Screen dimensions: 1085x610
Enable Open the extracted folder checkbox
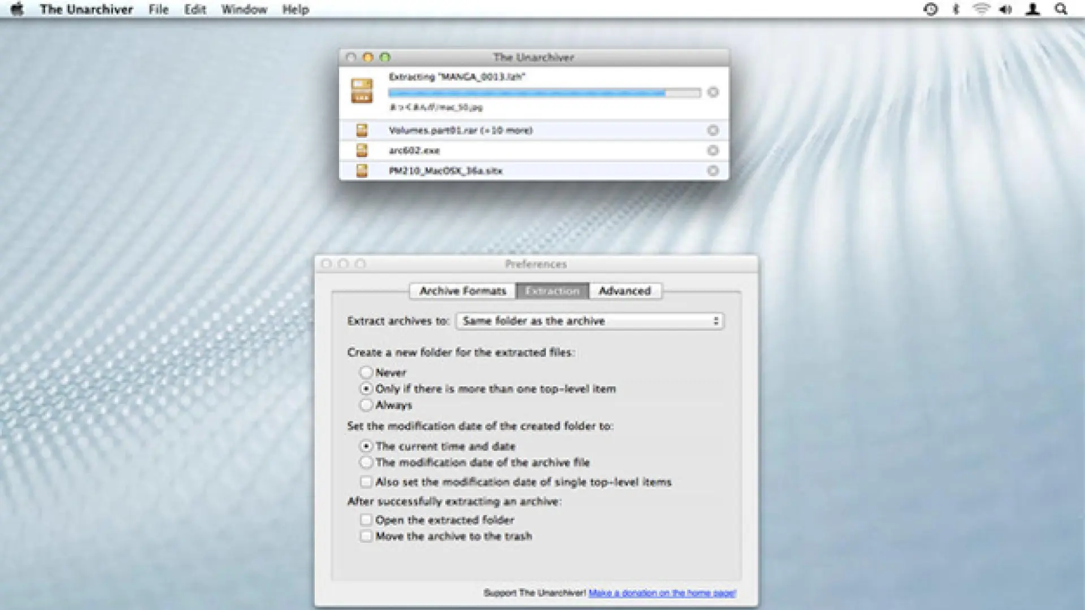(x=366, y=520)
